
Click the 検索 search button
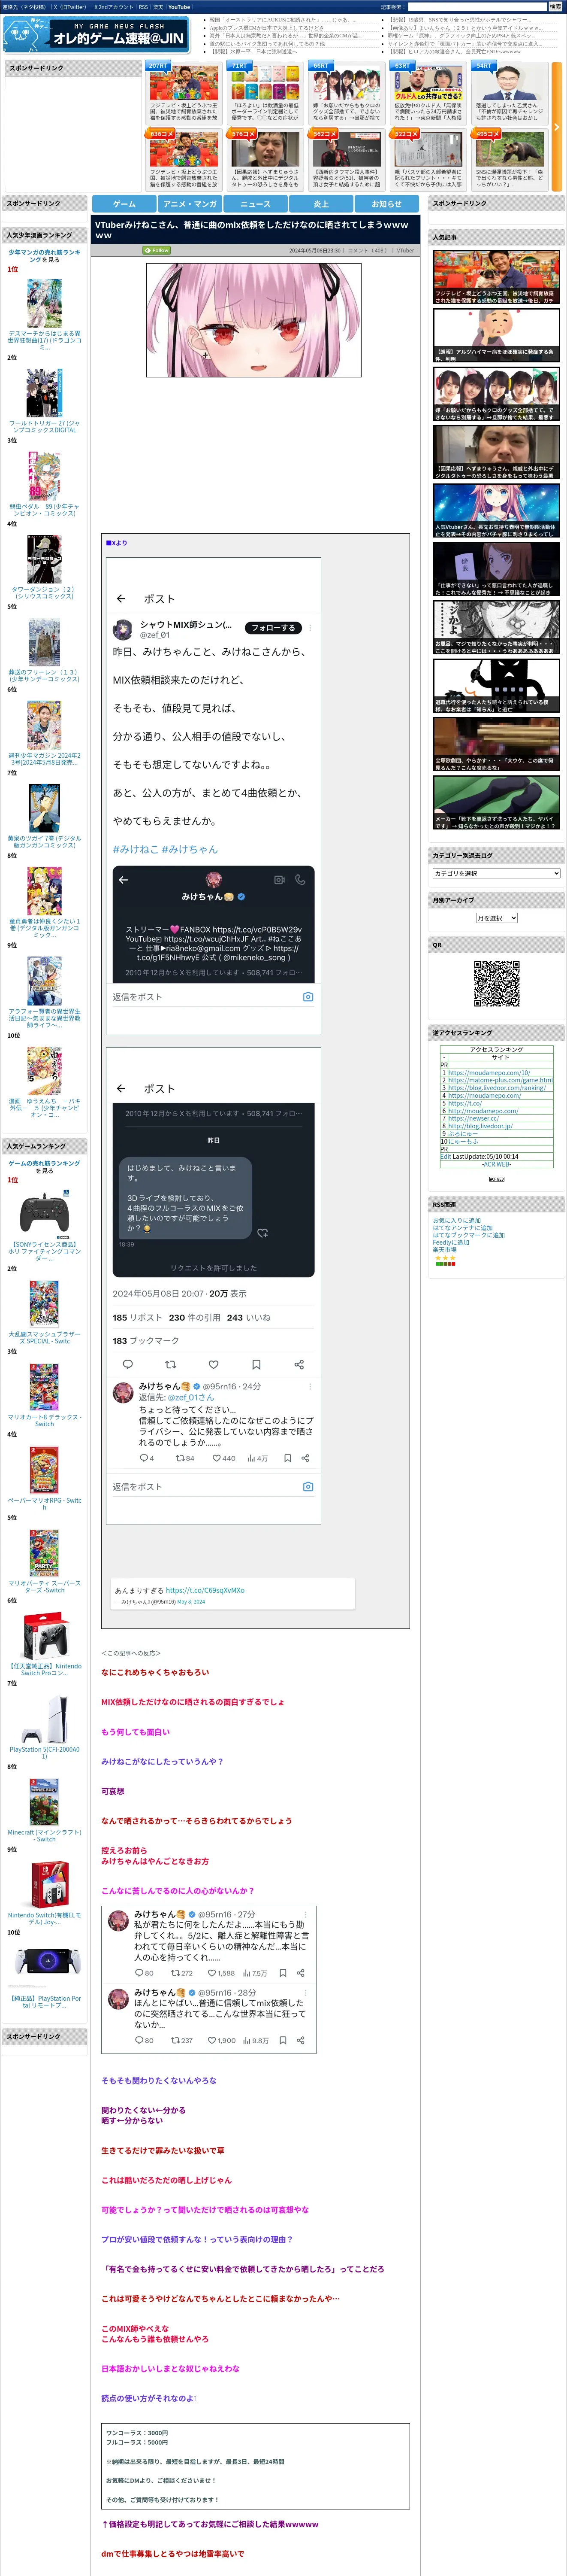pos(555,7)
